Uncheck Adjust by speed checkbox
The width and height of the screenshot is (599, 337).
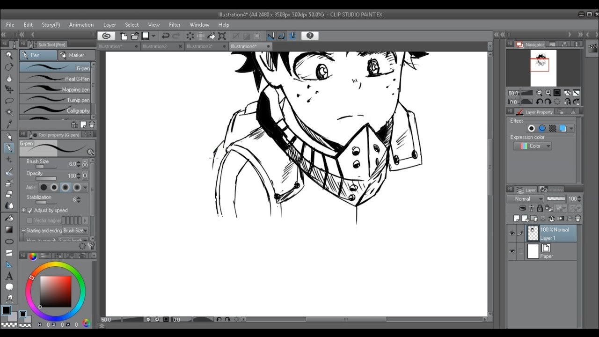(x=30, y=211)
